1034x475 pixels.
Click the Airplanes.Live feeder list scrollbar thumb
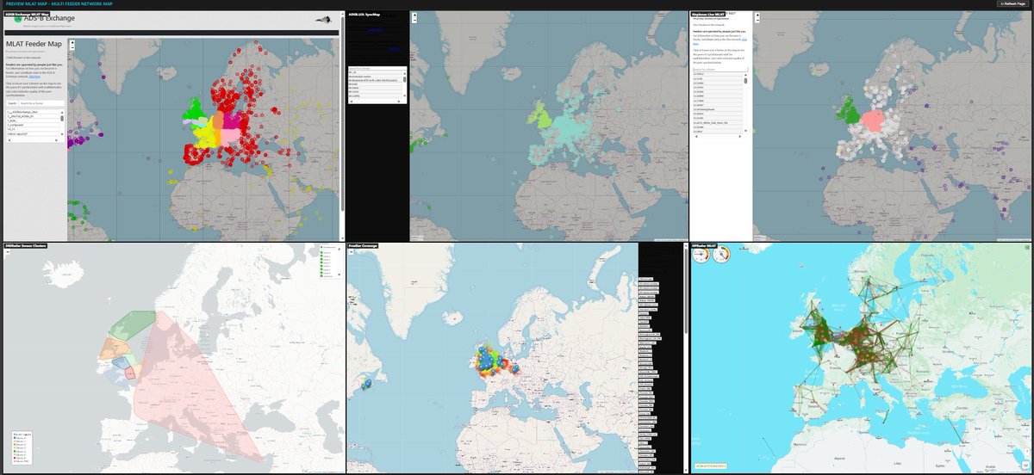(x=745, y=81)
